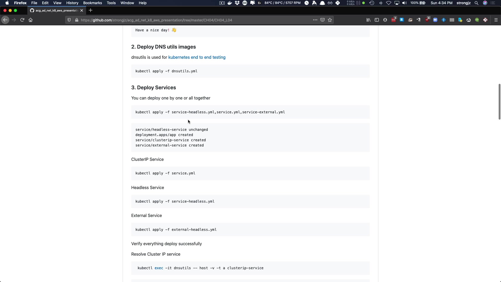Open the page actions three-dot menu

tap(315, 20)
